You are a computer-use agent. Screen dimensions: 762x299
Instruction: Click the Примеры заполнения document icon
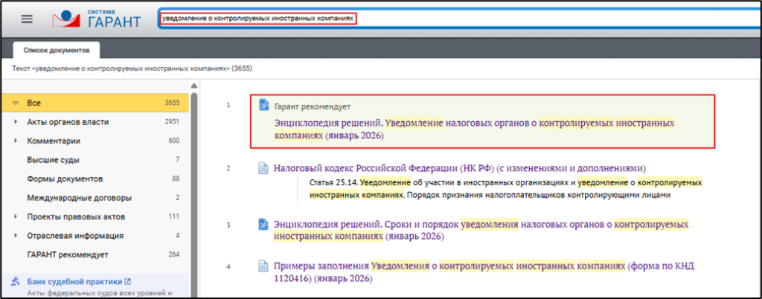pos(263,266)
